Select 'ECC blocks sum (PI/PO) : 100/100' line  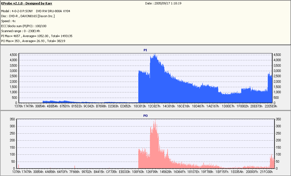point(24,26)
